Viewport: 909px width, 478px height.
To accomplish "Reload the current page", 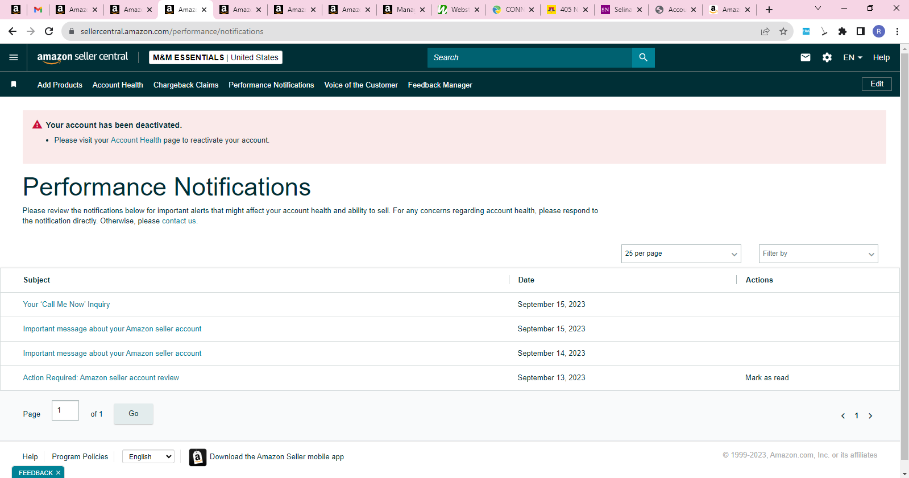I will [49, 31].
